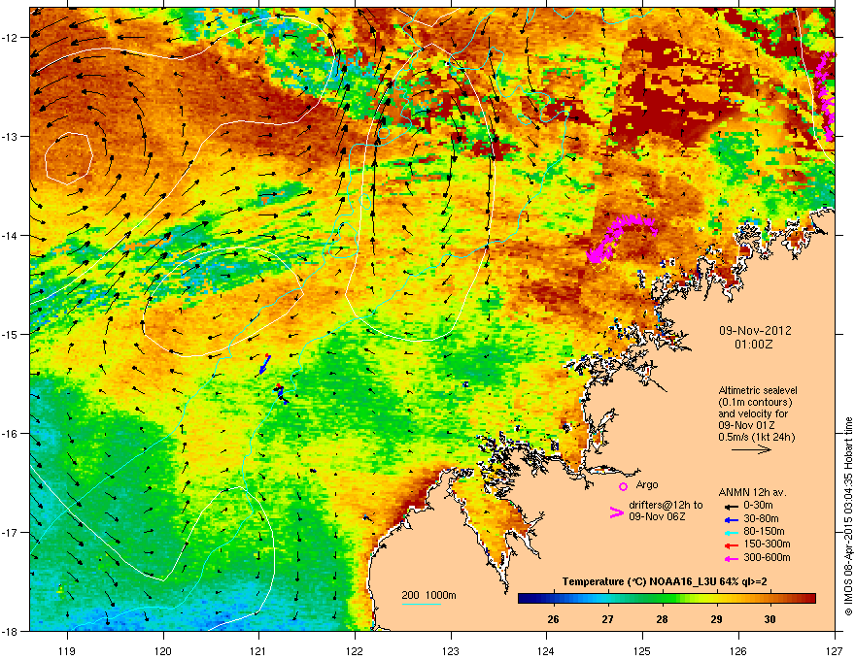Click the -14 latitude axis label
The height and width of the screenshot is (660, 855).
[x=10, y=236]
